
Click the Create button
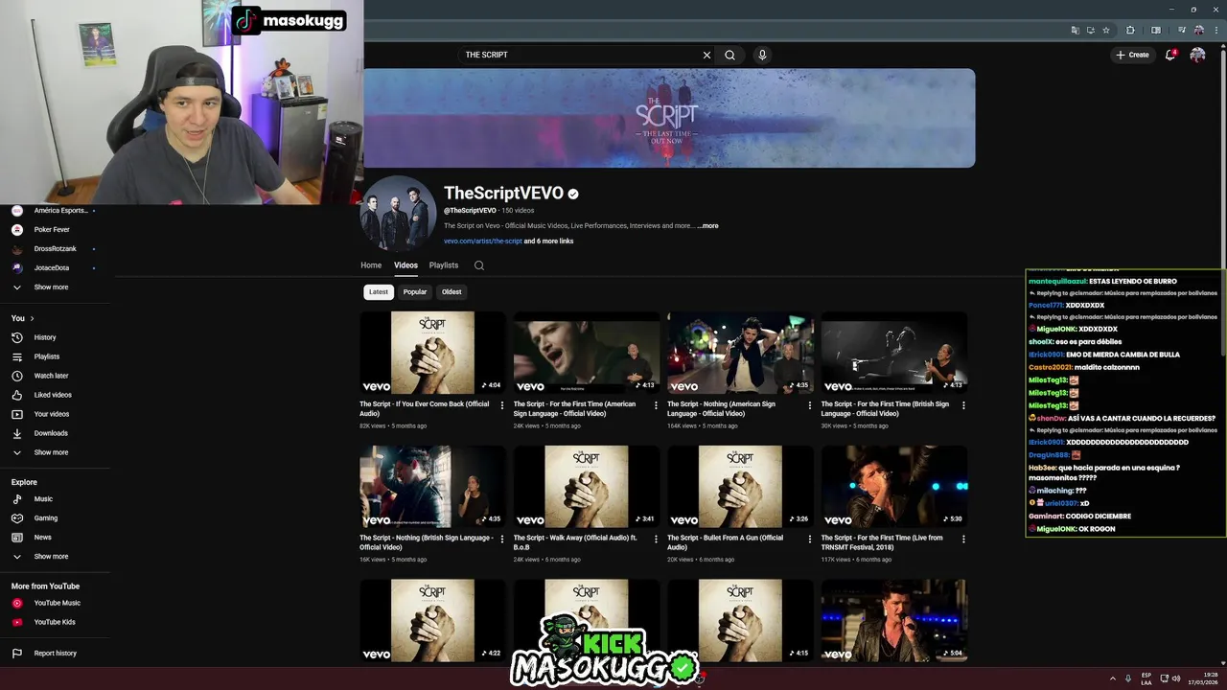[x=1132, y=55]
